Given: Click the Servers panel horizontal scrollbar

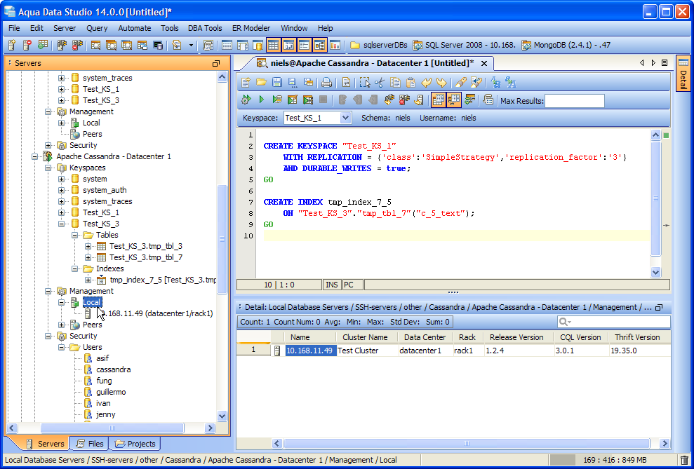Looking at the screenshot, I should point(112,428).
